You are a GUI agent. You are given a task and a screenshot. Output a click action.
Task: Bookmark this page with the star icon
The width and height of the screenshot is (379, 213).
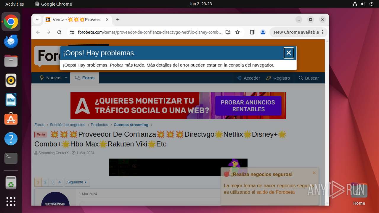237,32
